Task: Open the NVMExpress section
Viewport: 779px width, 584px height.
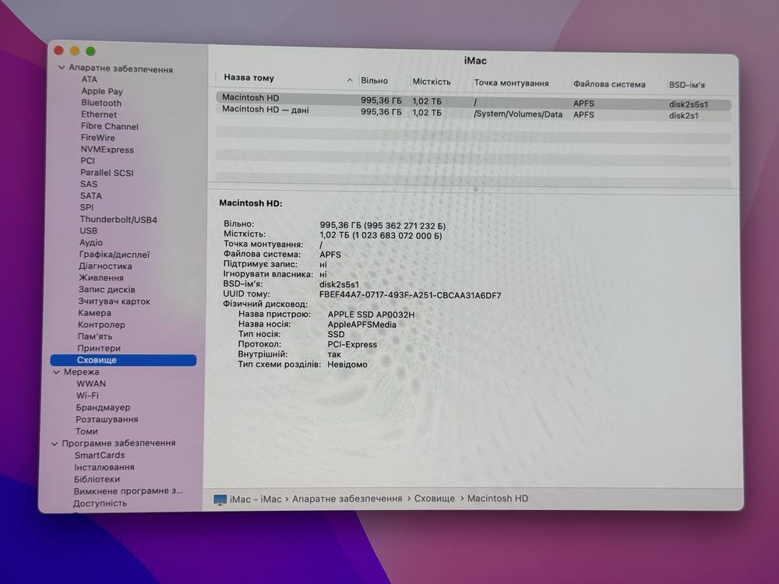Action: [108, 150]
